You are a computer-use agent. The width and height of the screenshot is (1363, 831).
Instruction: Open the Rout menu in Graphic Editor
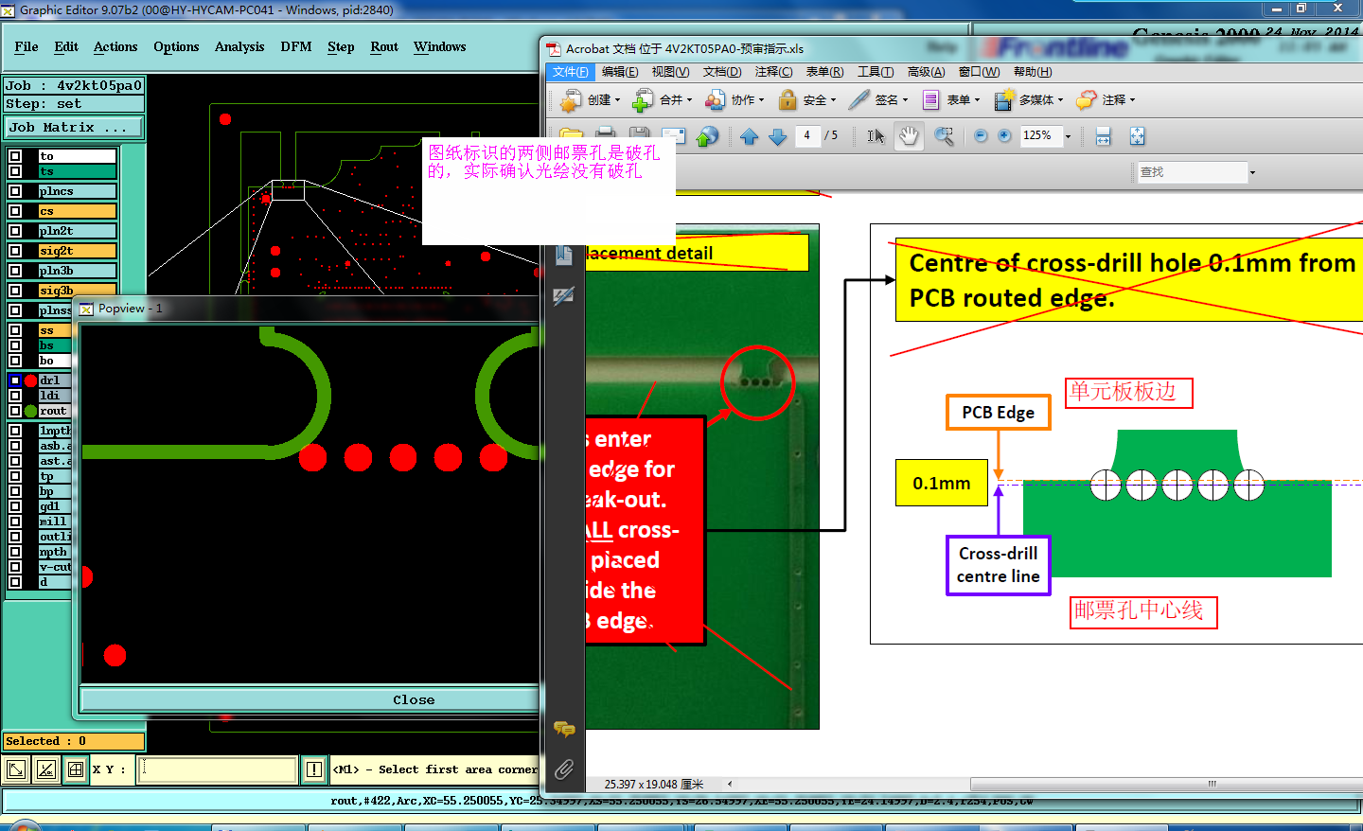click(x=384, y=46)
